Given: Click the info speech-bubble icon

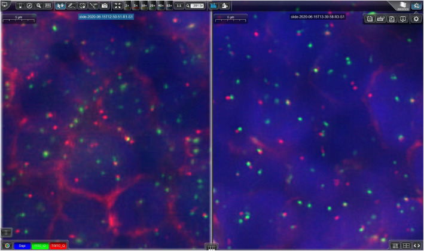Looking at the screenshot, I should click(403, 19).
